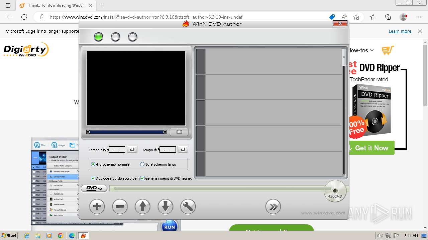Add this page to favorites
Screen dimensions: 428x240
[356, 17]
